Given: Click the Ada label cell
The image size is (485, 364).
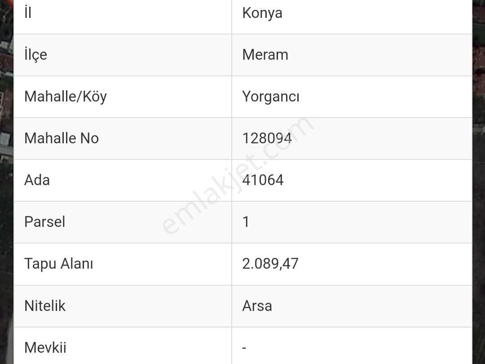Looking at the screenshot, I should click(37, 180).
